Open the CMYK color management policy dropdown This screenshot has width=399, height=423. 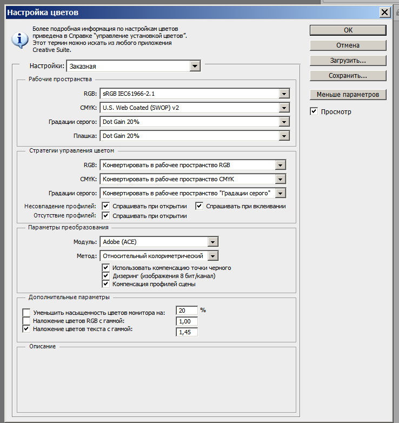click(193, 179)
